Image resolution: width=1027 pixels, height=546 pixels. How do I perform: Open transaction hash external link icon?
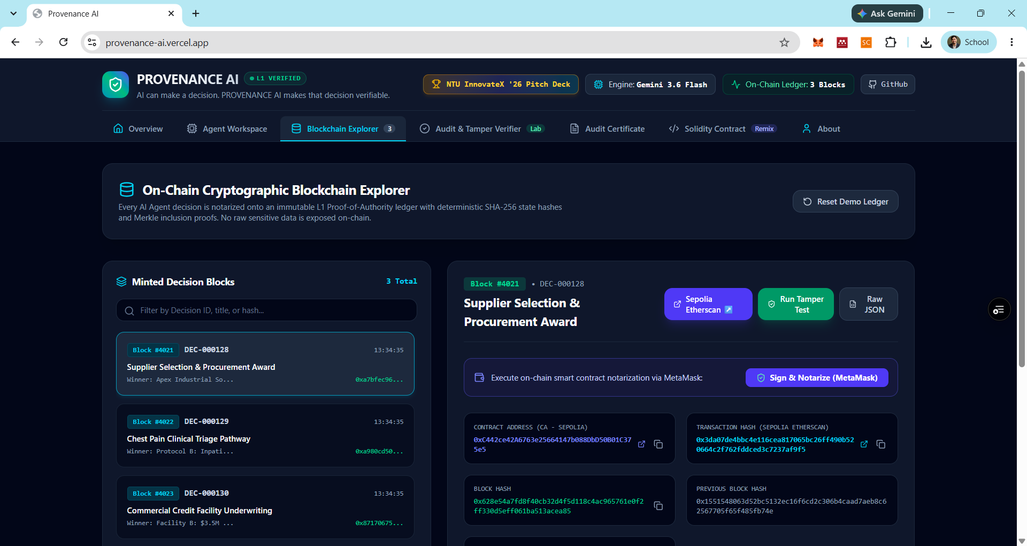864,444
